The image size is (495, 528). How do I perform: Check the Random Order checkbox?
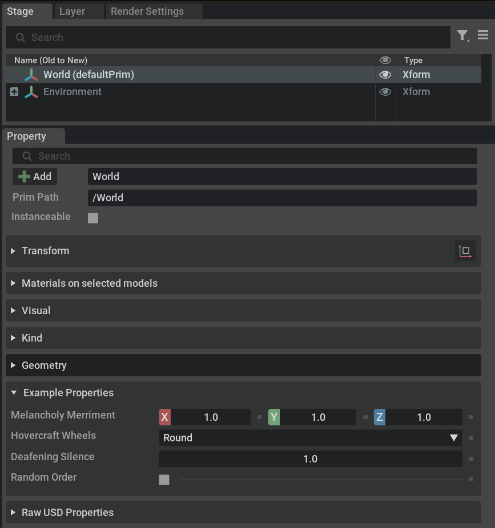pyautogui.click(x=164, y=480)
